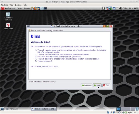Click the show desktop button in bottom panel

pos(2,109)
